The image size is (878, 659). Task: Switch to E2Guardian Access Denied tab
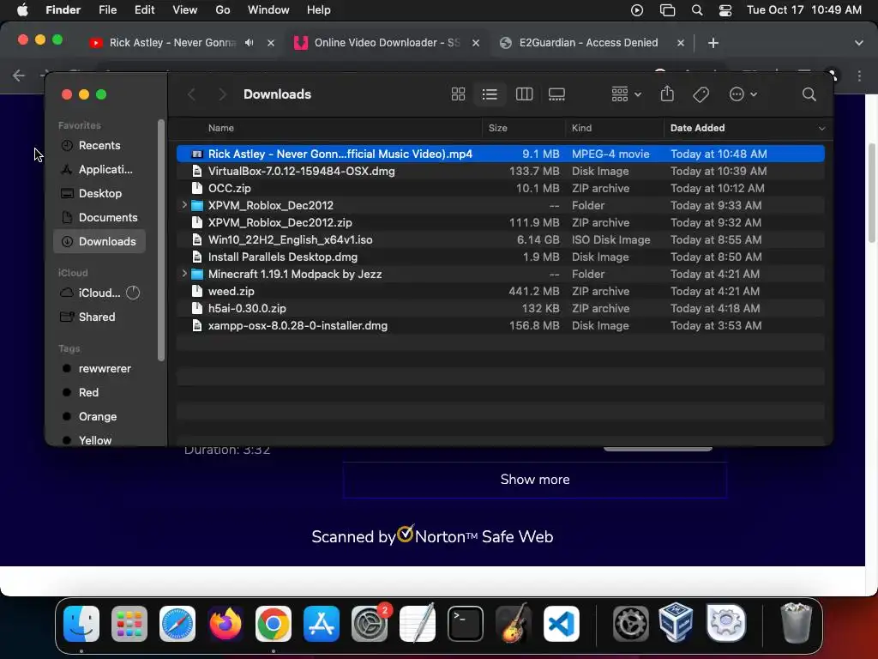pos(588,43)
